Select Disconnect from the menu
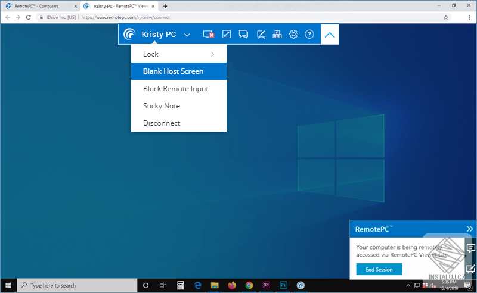477x293 pixels. pyautogui.click(x=178, y=123)
